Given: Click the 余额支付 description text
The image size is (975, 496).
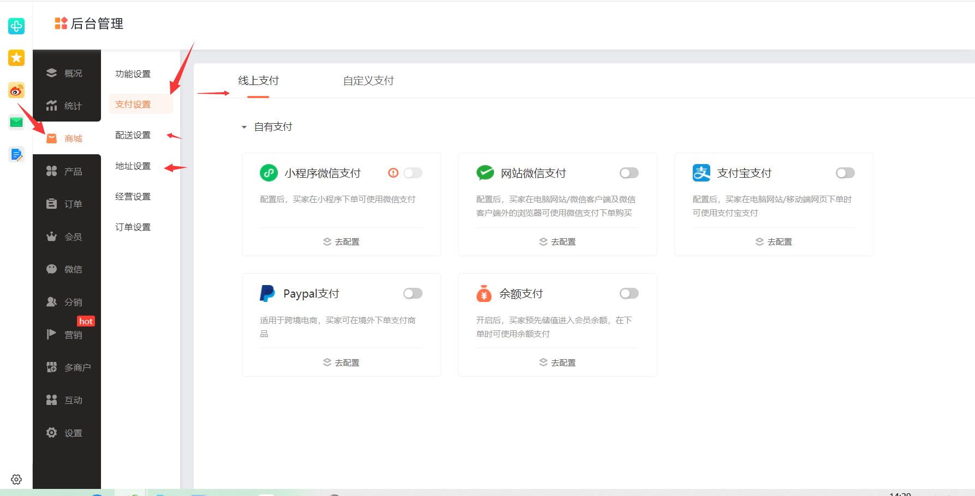Looking at the screenshot, I should coord(554,327).
